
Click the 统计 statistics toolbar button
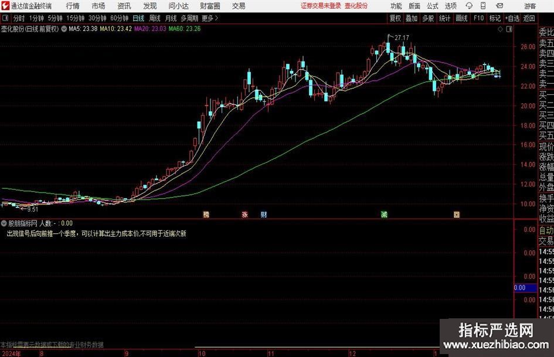444,18
